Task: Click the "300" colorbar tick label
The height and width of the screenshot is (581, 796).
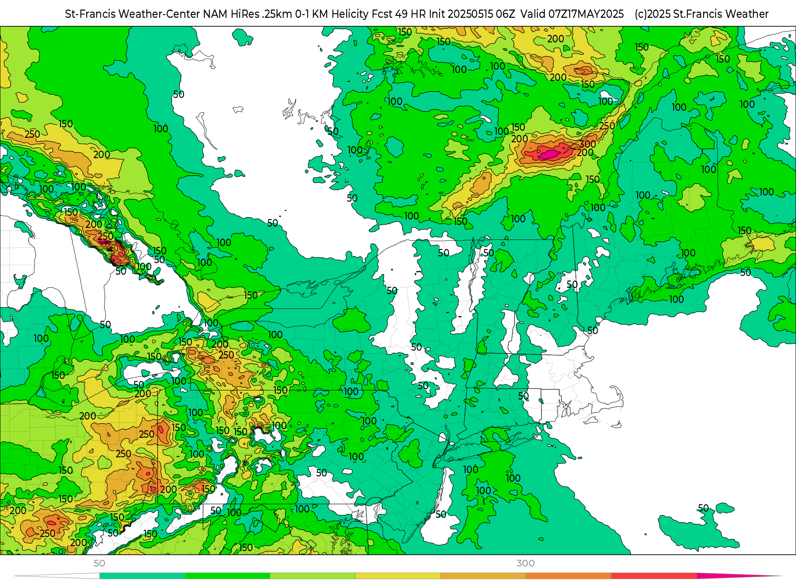Action: (x=525, y=563)
